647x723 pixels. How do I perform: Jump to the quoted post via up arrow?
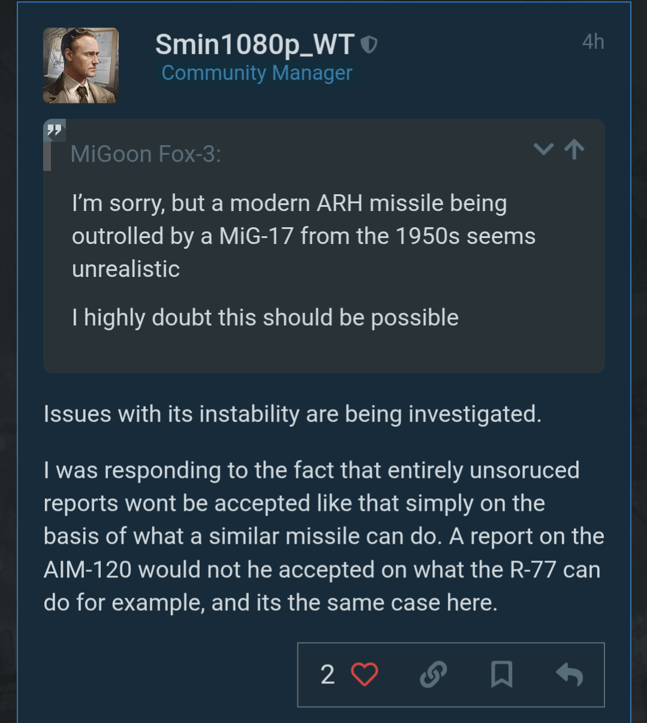pos(574,149)
